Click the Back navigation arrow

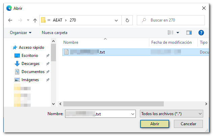pos(10,20)
